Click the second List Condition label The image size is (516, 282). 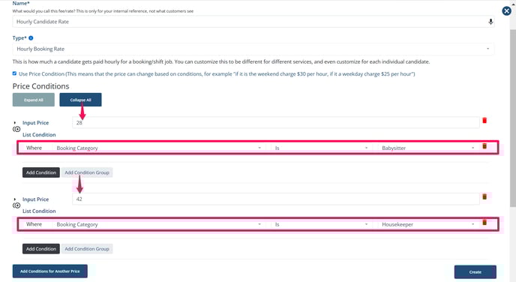(x=39, y=211)
